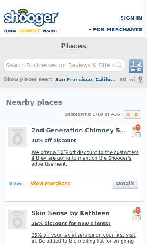Click the location pin icon beside 50 mi
The width and height of the screenshot is (147, 245).
click(140, 80)
